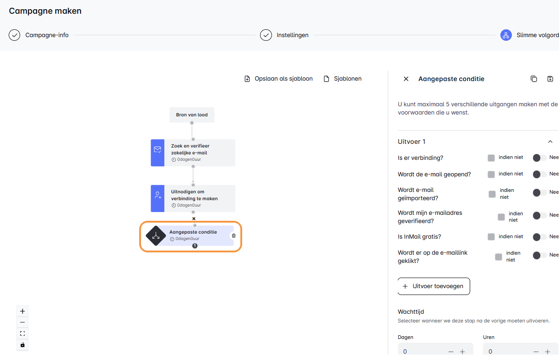Increase the Dagen wait time value

(x=462, y=351)
